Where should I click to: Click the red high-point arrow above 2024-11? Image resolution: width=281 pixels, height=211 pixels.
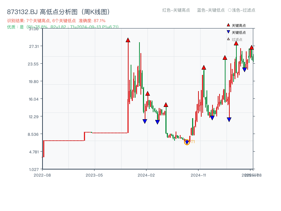tap(203, 68)
